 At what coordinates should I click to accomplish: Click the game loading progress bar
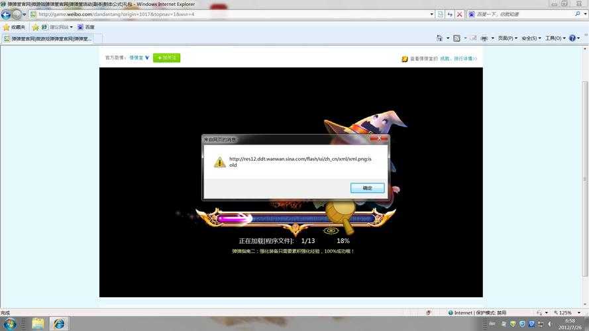click(x=295, y=218)
